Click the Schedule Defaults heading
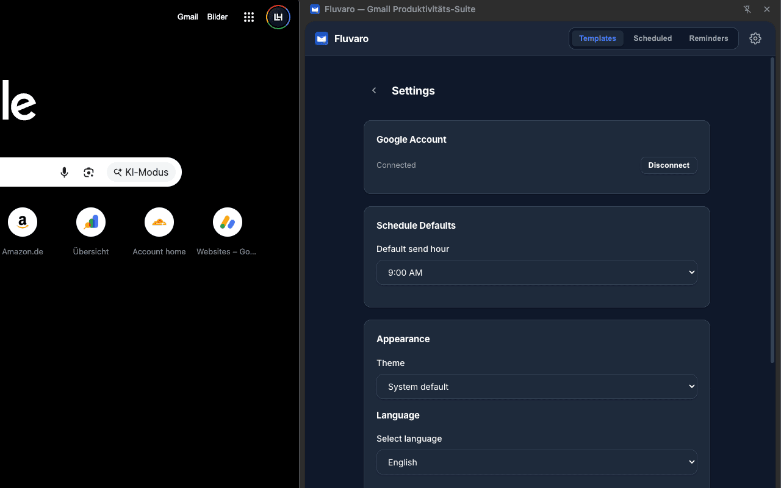 416,226
